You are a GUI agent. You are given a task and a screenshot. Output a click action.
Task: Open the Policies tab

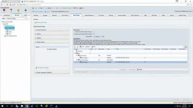[111, 15]
